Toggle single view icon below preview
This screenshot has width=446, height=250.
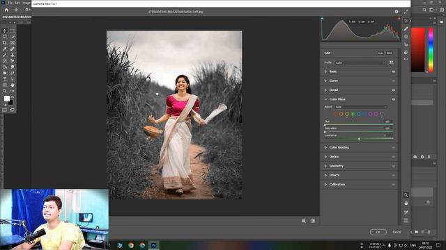(x=304, y=221)
